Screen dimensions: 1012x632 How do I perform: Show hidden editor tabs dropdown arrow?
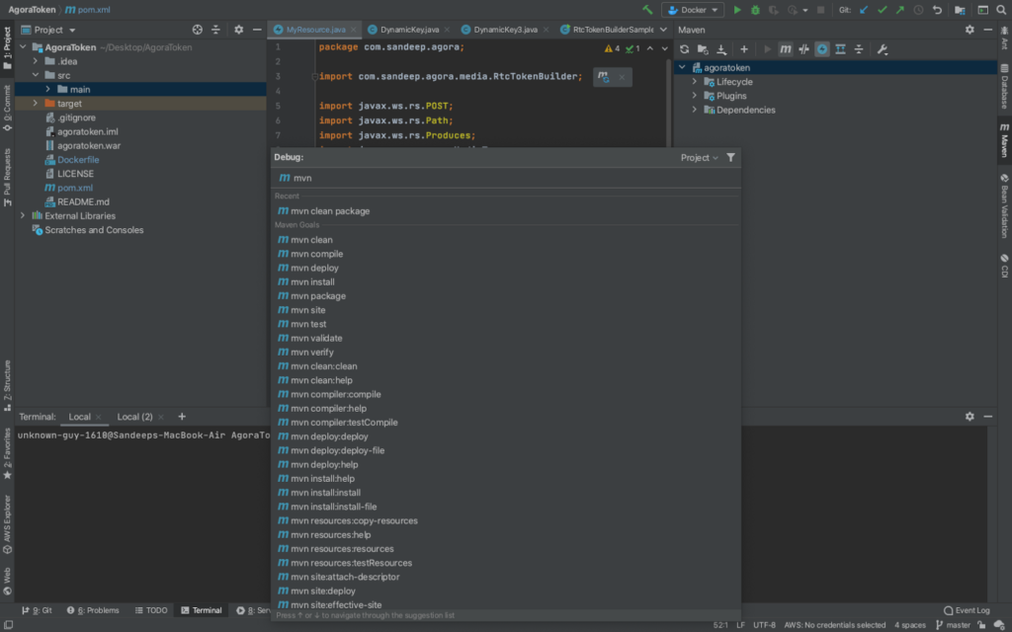coord(663,30)
